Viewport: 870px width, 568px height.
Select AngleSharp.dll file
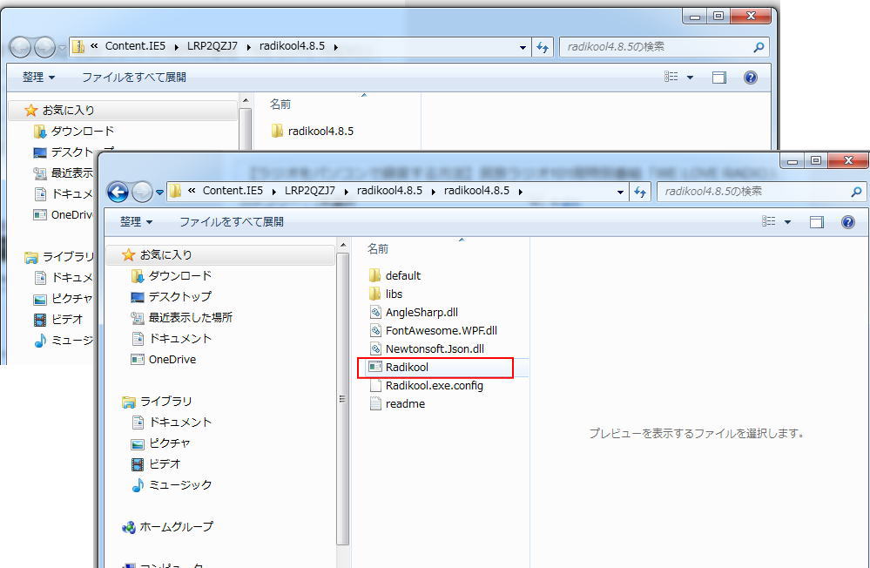coord(422,312)
